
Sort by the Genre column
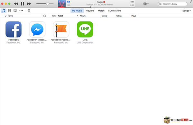104,16
